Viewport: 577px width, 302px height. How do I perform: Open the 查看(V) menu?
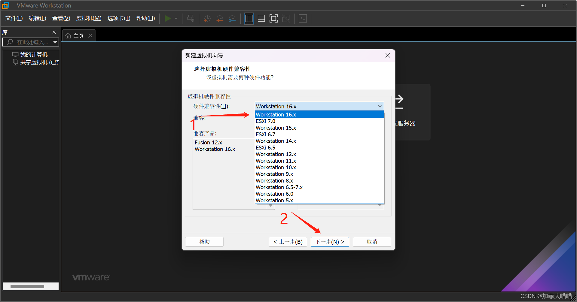[x=61, y=18]
